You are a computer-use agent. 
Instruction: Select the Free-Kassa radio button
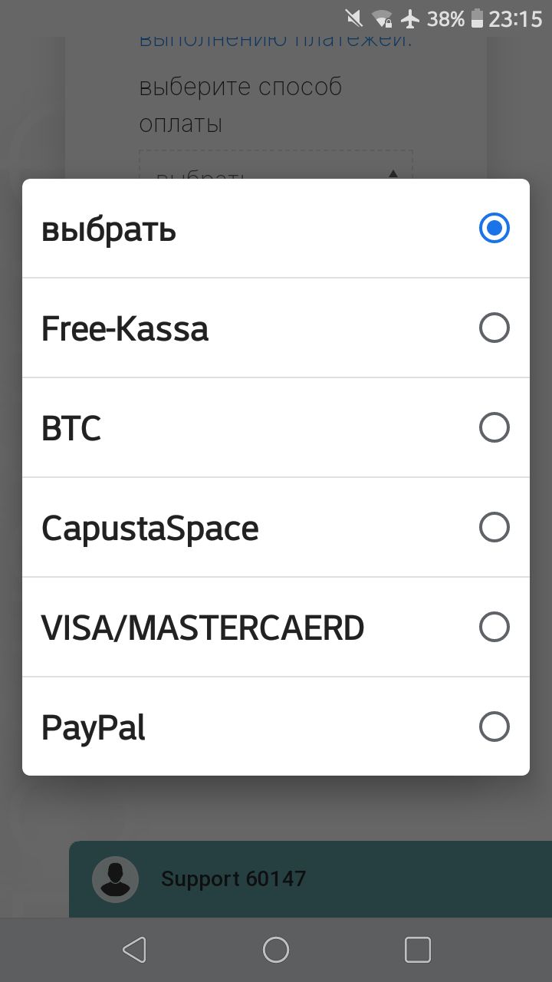point(494,328)
